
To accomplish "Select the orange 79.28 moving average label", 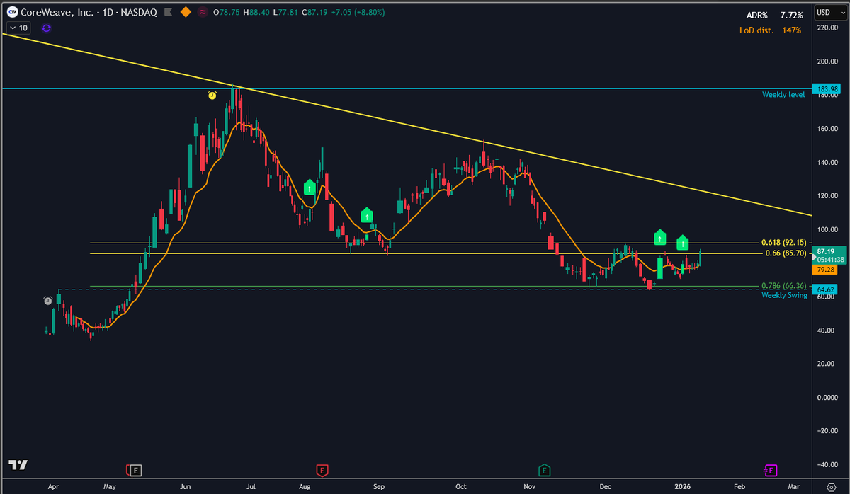I will [x=826, y=270].
